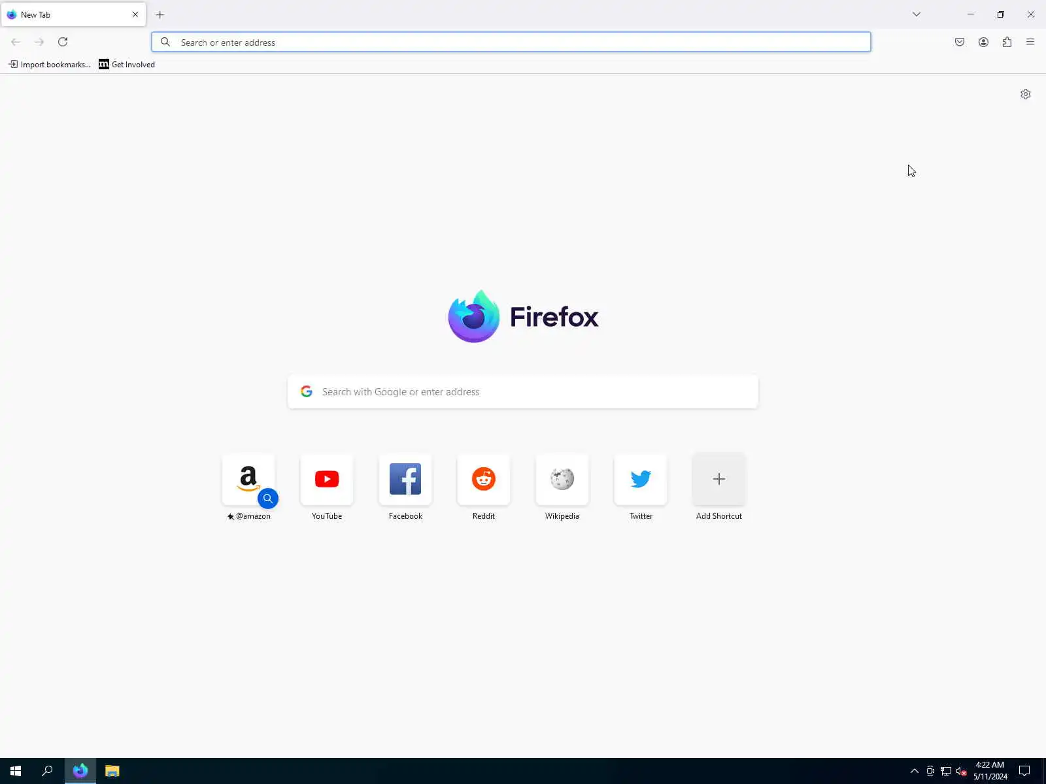The width and height of the screenshot is (1046, 784).
Task: Open the notification center icon
Action: [x=1024, y=771]
